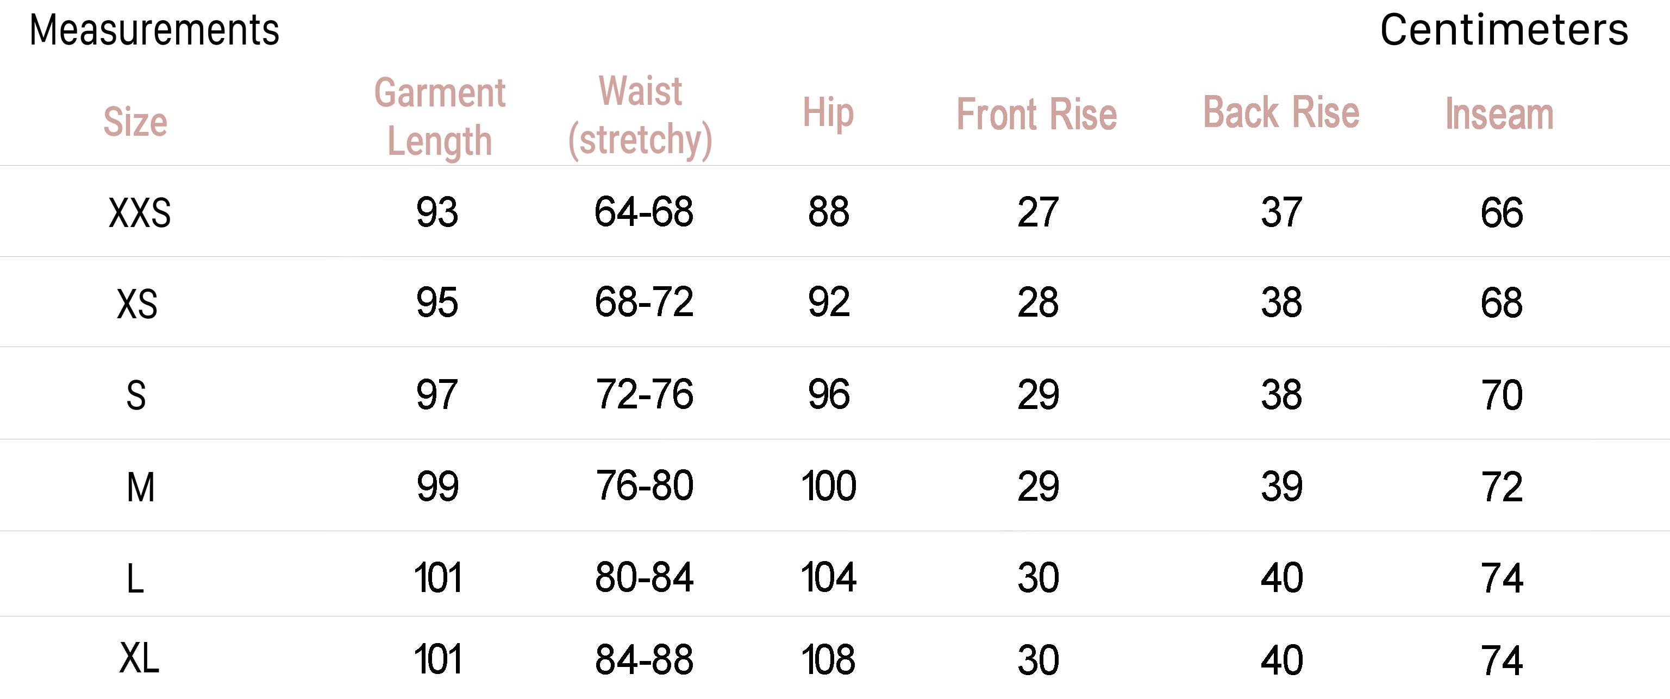Click the Back Rise column header
Viewport: 1670px width, 699px height.
point(1281,113)
